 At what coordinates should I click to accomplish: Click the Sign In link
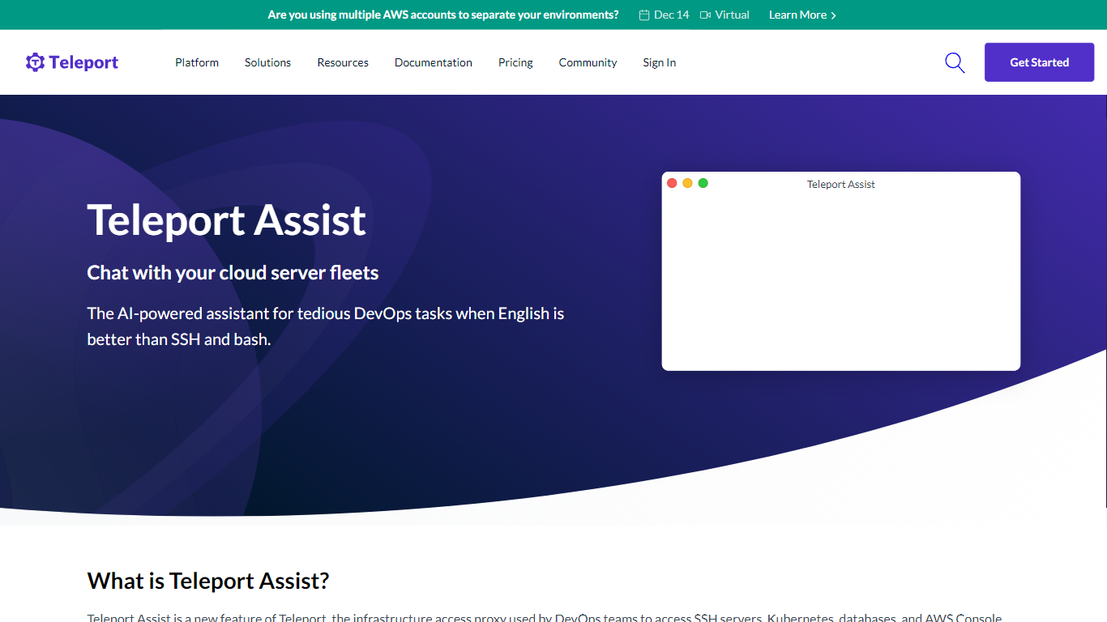(659, 62)
